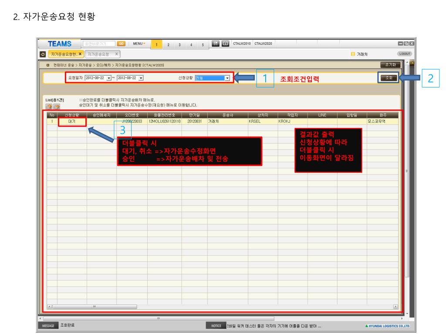Viewport: 446px width, 334px height.
Task: Click the yellow side panel collapse arrow
Action: pos(412,63)
